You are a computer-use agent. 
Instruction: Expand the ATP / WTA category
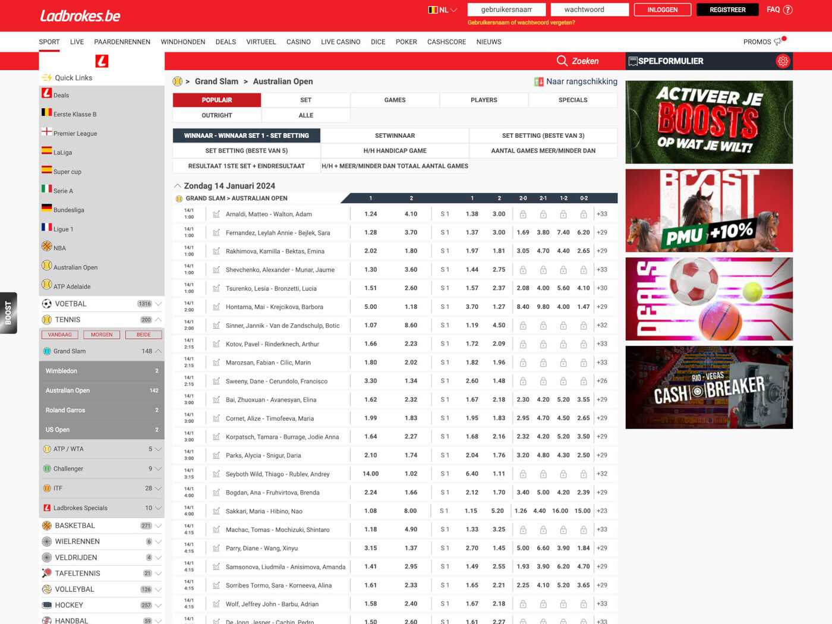pyautogui.click(x=158, y=449)
